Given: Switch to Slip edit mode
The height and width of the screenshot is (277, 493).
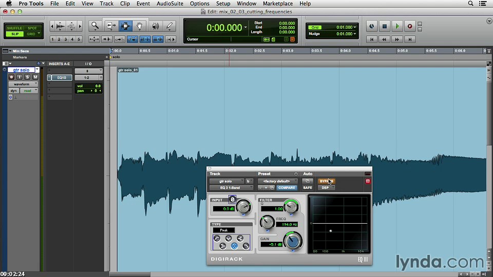Looking at the screenshot, I should pos(14,34).
